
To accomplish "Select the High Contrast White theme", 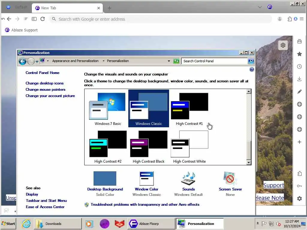I will (189, 147).
